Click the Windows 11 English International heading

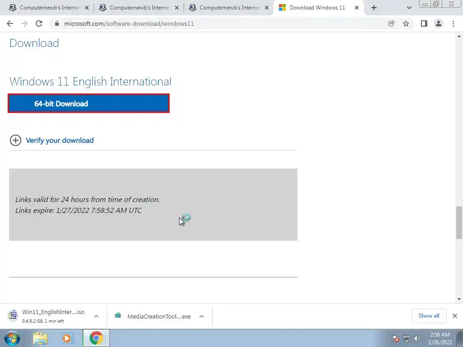90,81
